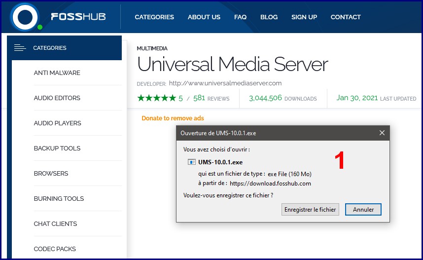Image resolution: width=423 pixels, height=260 pixels.
Task: Open the AUDIO PLAYERS category
Action: coord(58,123)
